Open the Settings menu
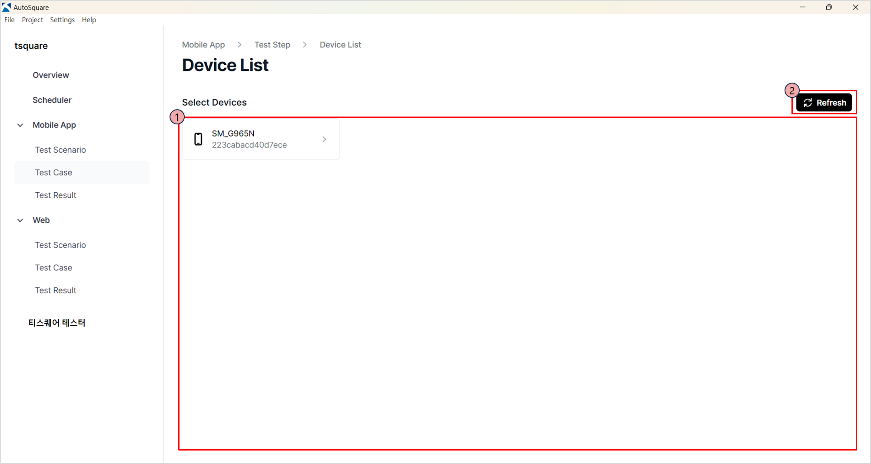This screenshot has width=871, height=464. click(62, 20)
